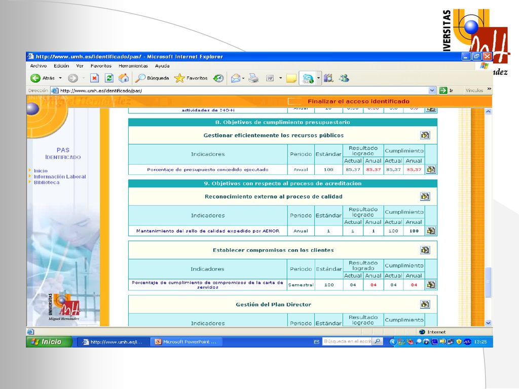Open detail icon for Reconocimiento externo al proceso de calidad

pyautogui.click(x=425, y=196)
